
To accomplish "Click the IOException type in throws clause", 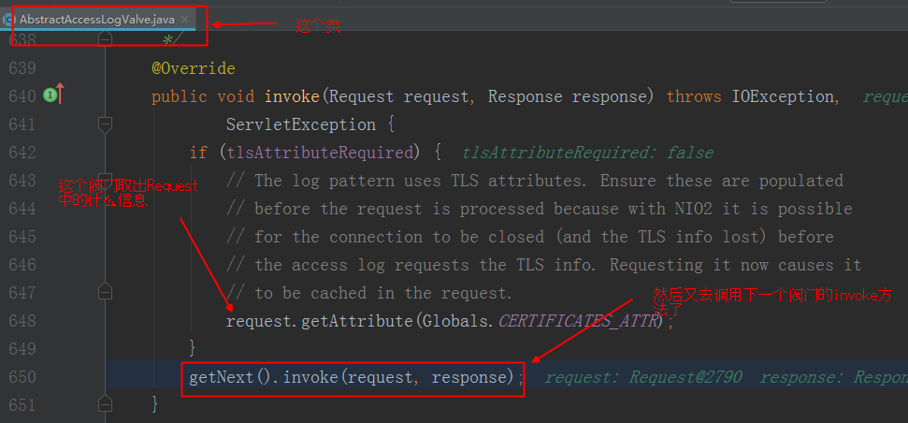I will click(783, 96).
